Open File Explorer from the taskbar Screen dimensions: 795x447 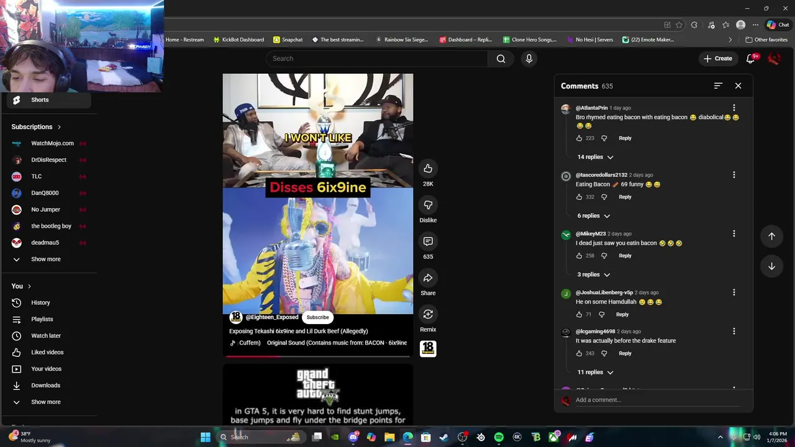click(x=389, y=437)
